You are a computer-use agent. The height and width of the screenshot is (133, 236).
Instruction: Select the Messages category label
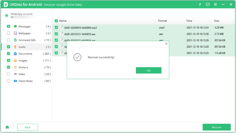coord(25,26)
